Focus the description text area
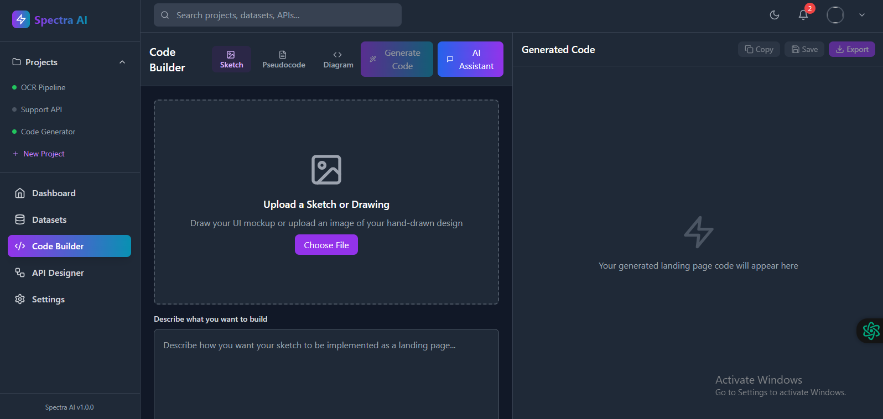 coord(326,374)
